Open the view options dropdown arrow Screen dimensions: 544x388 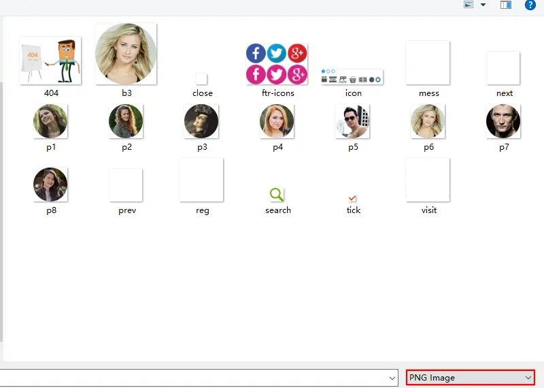[x=483, y=5]
